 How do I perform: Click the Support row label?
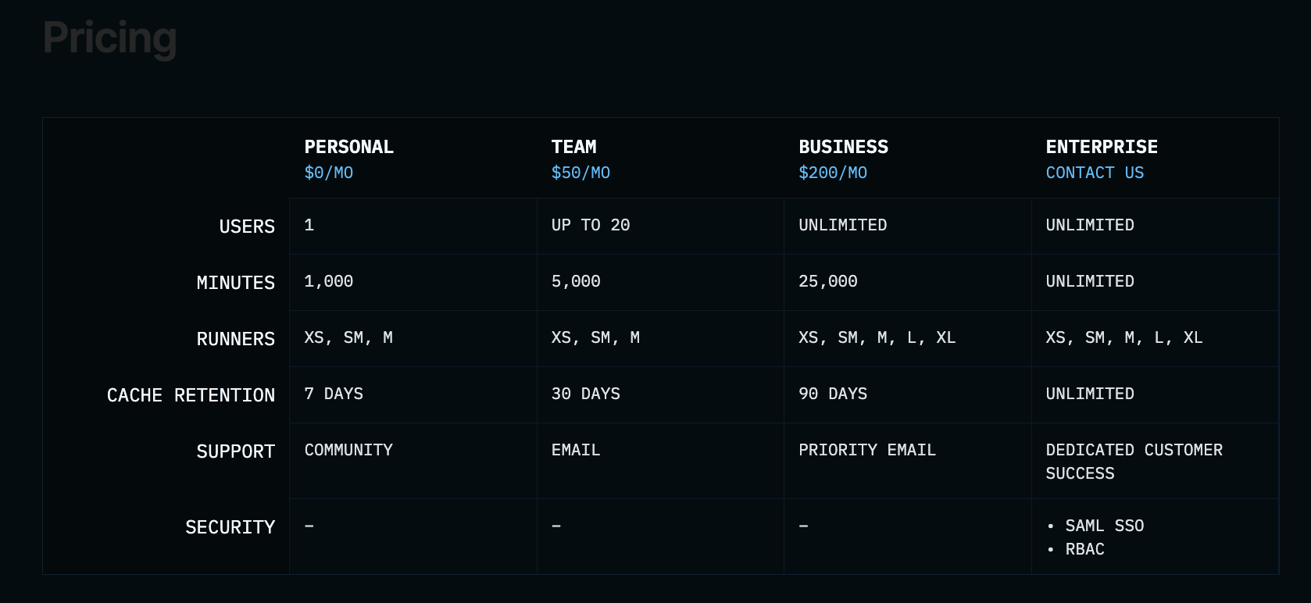(235, 451)
